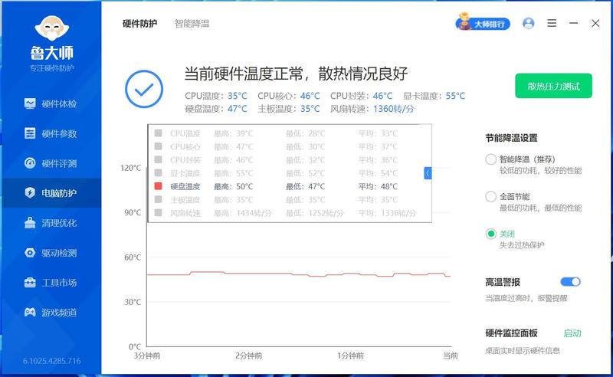The width and height of the screenshot is (613, 377).
Task: Go to 游戏频道 menu item
Action: [59, 312]
